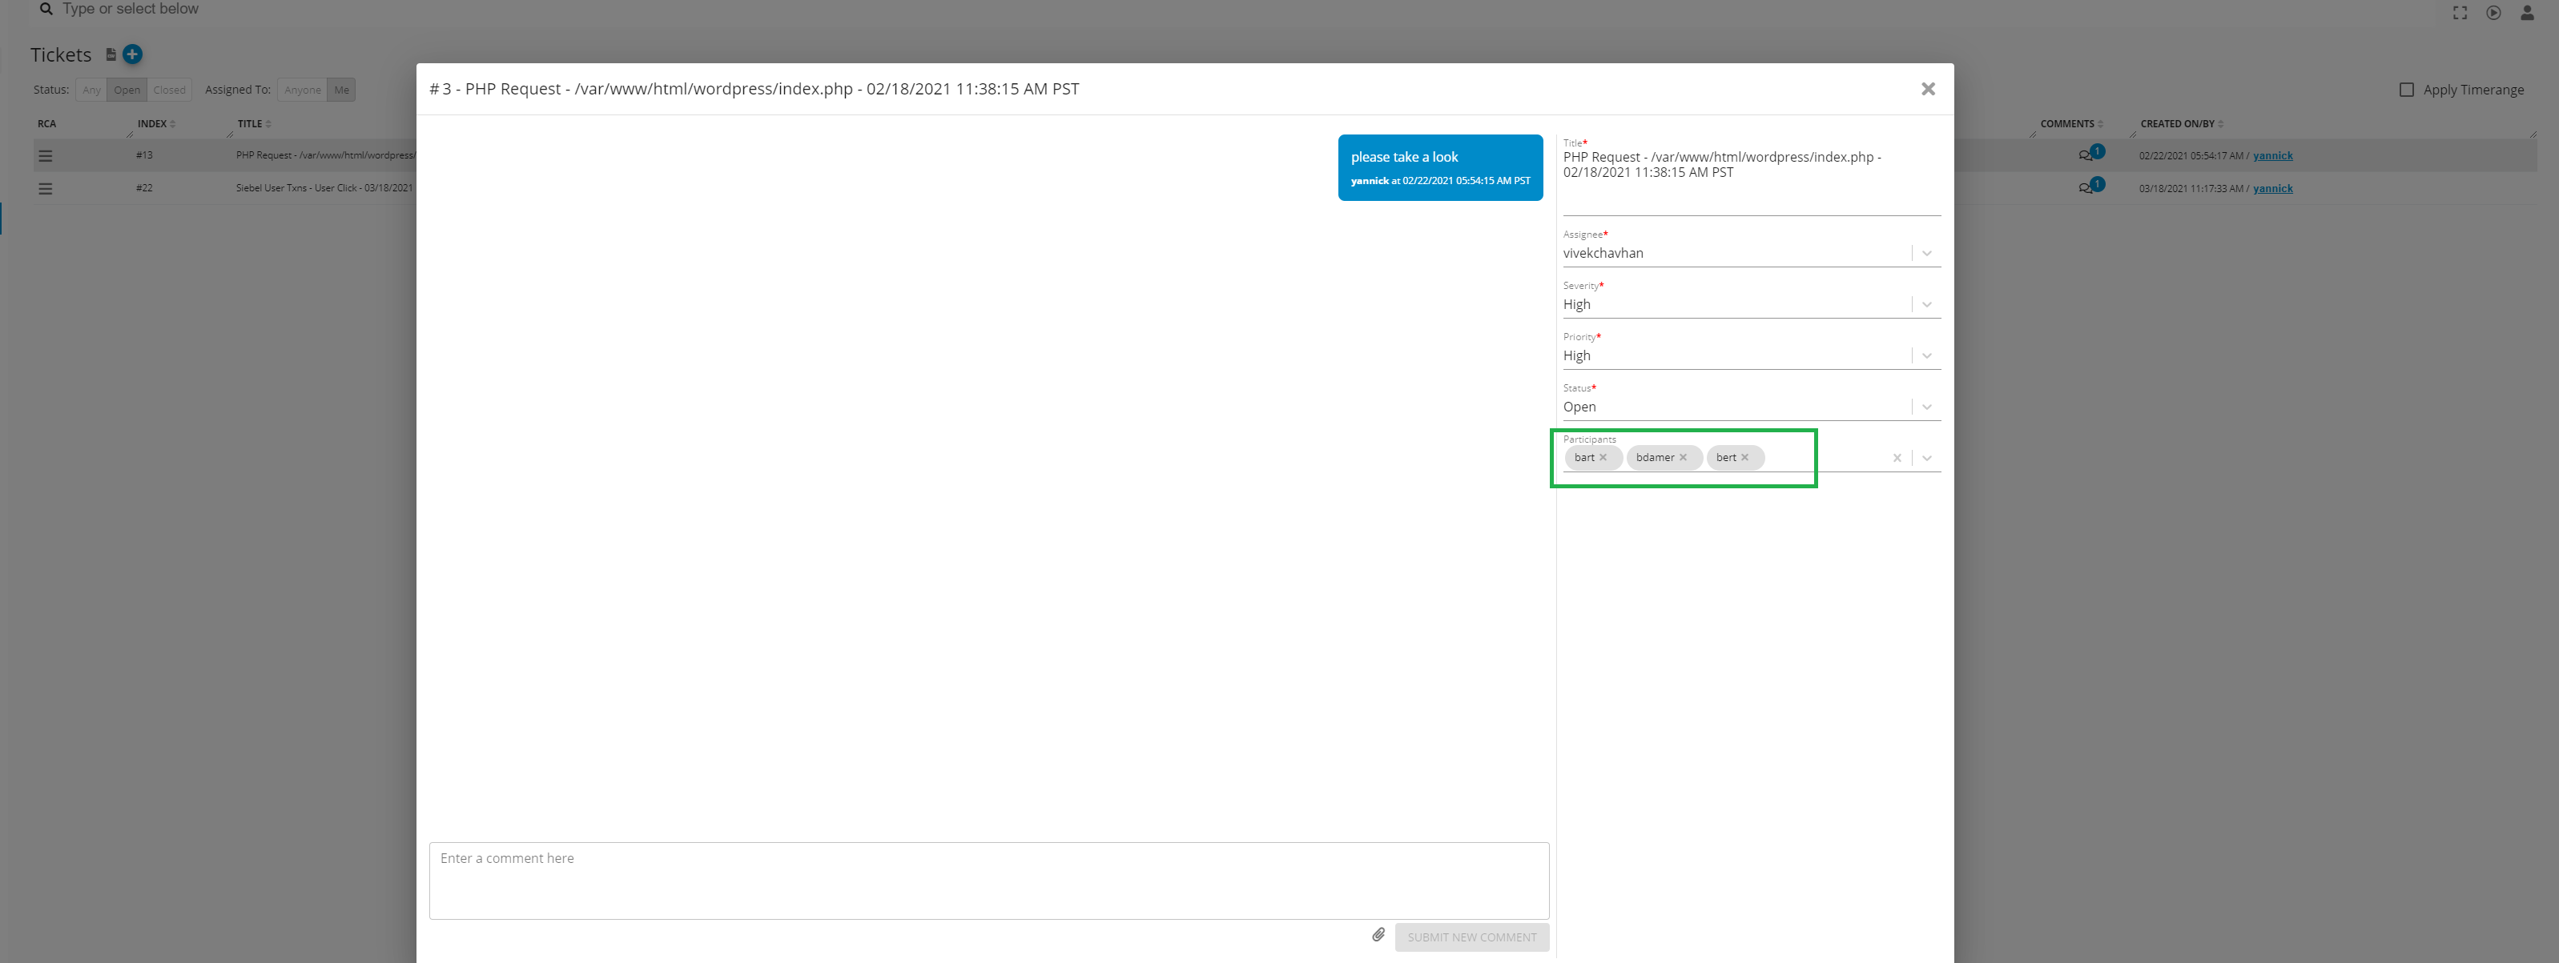Click into the comment text box
This screenshot has width=2559, height=963.
pyautogui.click(x=988, y=880)
